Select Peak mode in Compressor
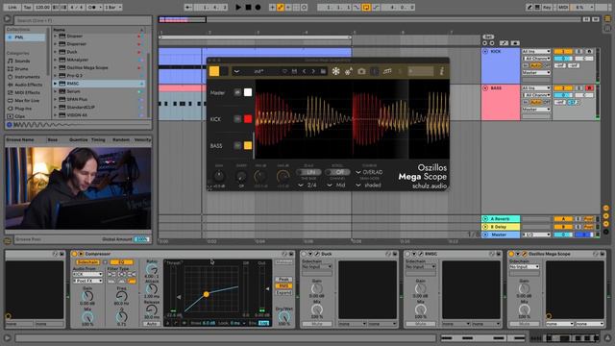This screenshot has width=615, height=346. pyautogui.click(x=283, y=280)
